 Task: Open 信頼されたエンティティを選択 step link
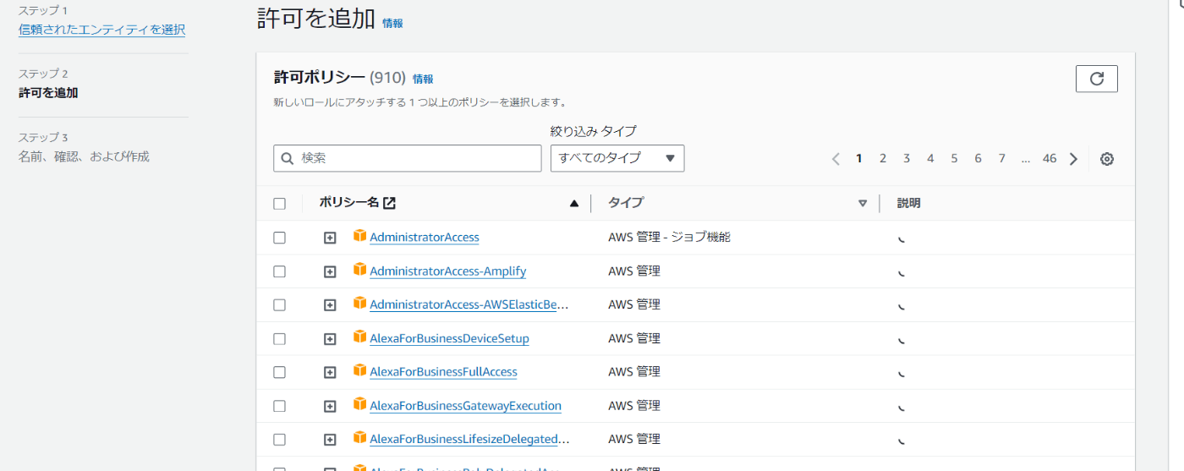pyautogui.click(x=102, y=30)
